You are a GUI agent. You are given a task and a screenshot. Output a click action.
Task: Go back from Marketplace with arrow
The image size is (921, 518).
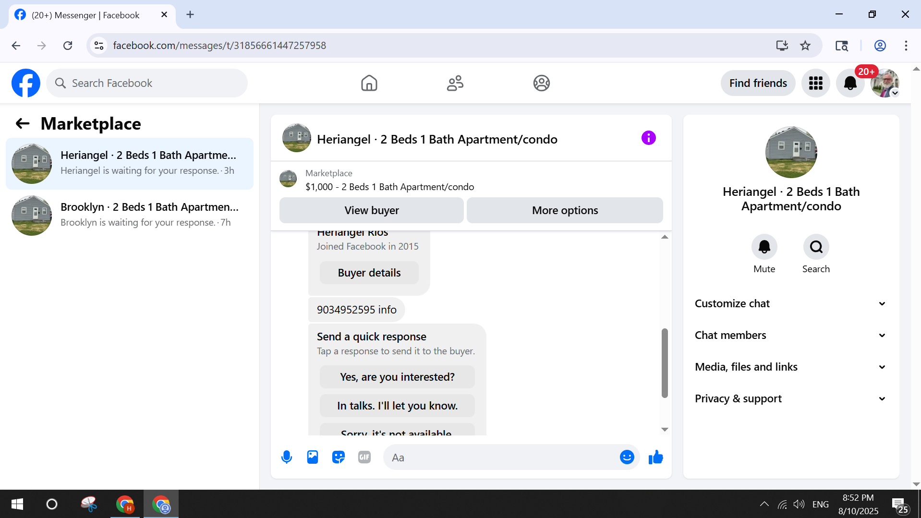23,123
